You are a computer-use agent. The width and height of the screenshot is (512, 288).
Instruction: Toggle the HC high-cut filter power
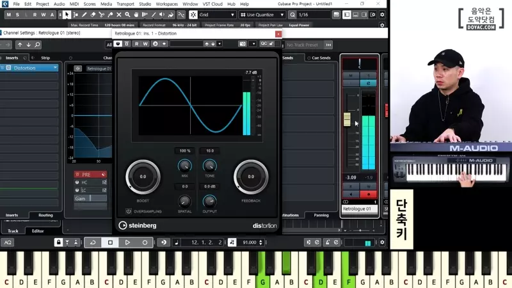(x=77, y=182)
